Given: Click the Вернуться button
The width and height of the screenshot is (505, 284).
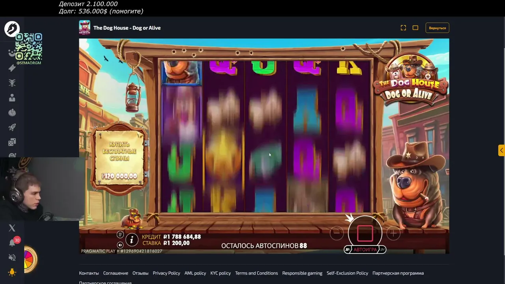Looking at the screenshot, I should [437, 28].
